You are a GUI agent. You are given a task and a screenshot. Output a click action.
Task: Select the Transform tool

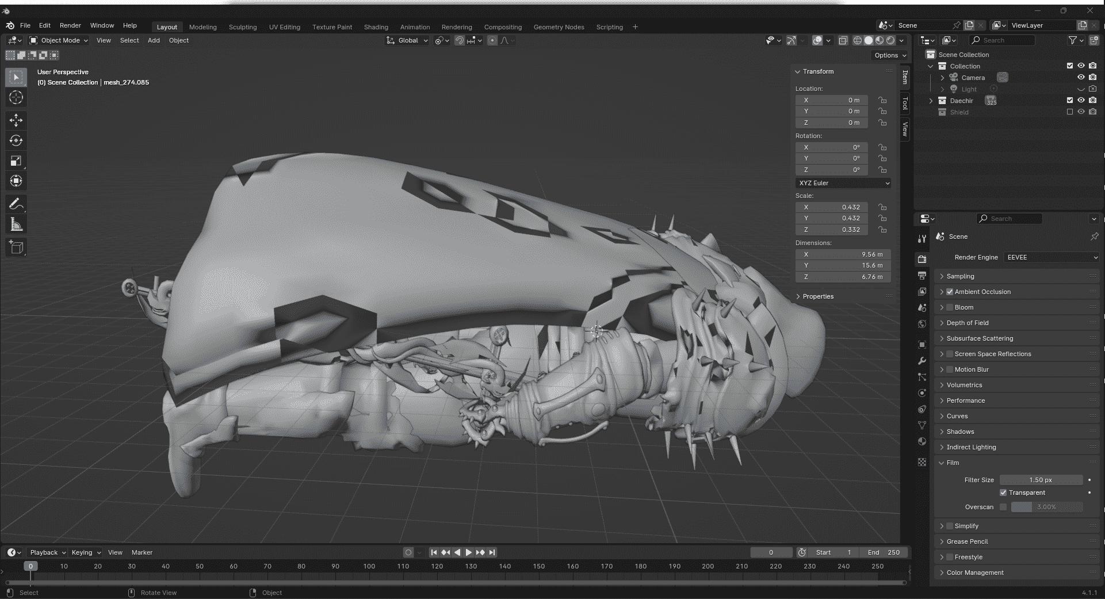16,181
